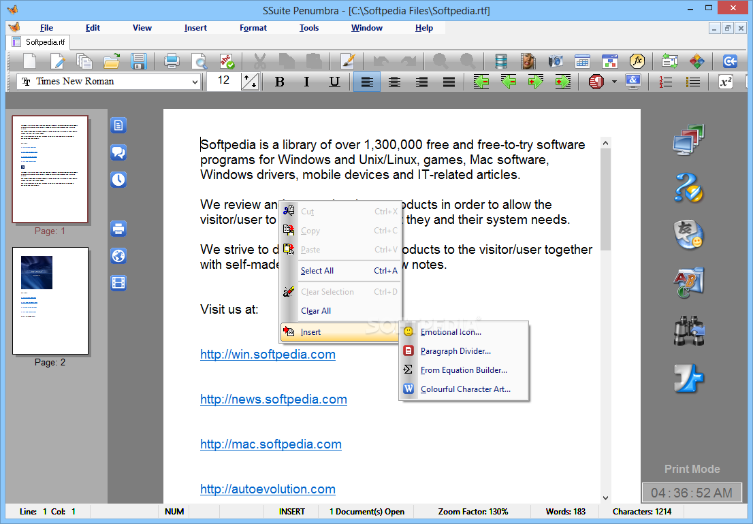Open print preview magnifier icon
This screenshot has width=753, height=524.
click(199, 61)
